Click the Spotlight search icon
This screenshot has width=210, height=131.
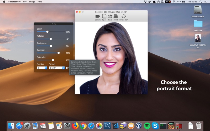click(201, 2)
